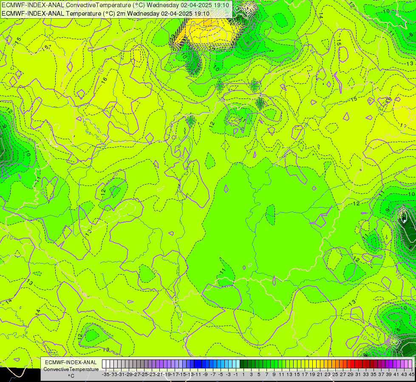Click legend scale value 27
The width and height of the screenshot is (416, 382).
point(343,375)
